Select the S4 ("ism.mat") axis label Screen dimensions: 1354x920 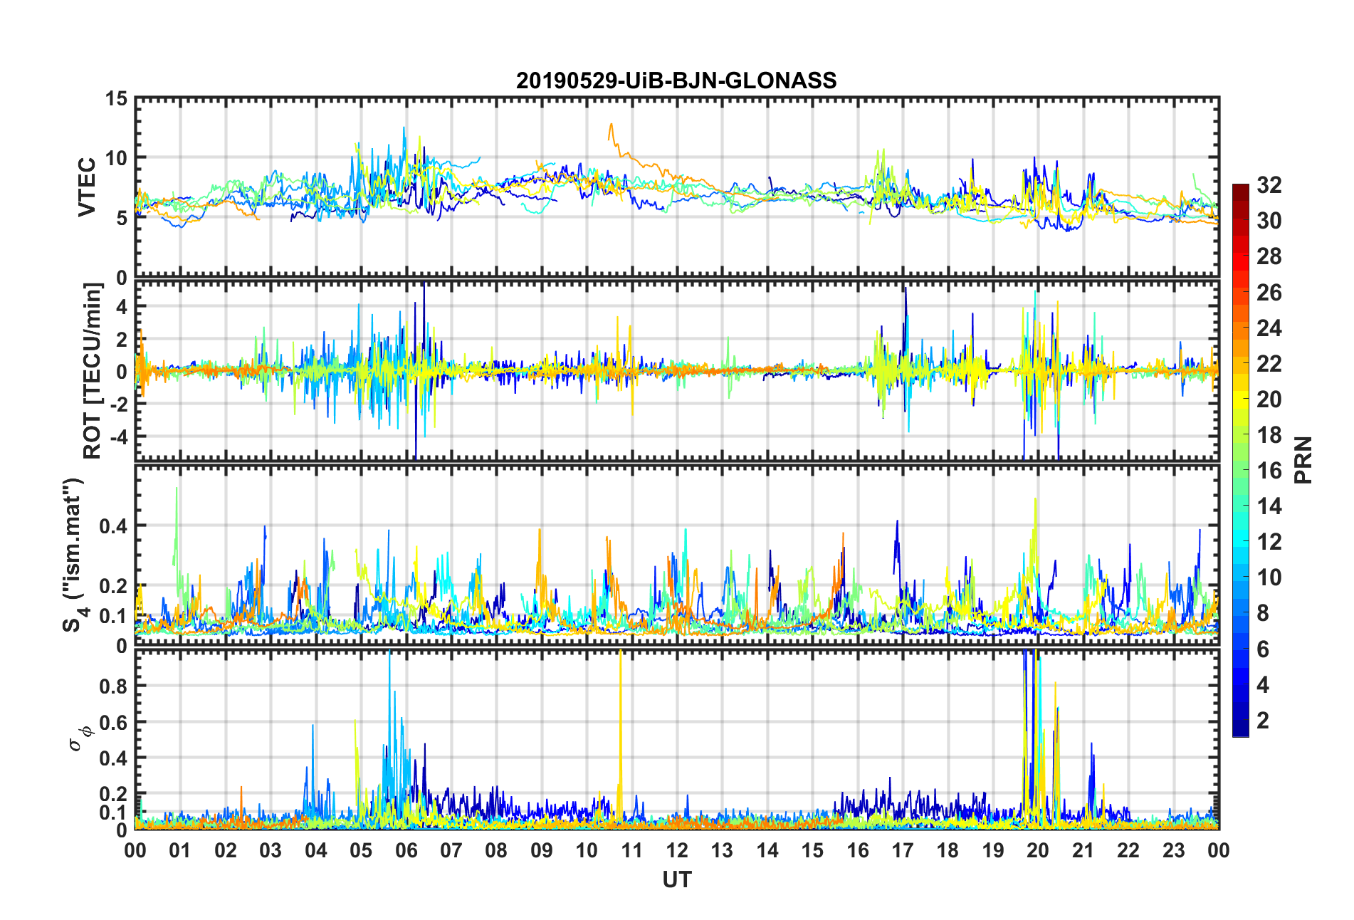73,555
